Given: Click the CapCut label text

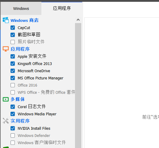Looking at the screenshot, I should click(x=24, y=28).
